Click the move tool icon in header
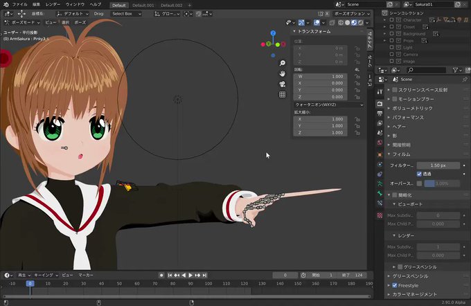The width and height of the screenshot is (471, 306). (21, 14)
